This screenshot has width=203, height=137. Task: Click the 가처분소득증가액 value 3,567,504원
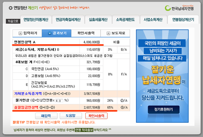coord(92,94)
